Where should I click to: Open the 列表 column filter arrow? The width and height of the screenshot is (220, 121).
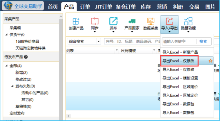tap(117, 50)
